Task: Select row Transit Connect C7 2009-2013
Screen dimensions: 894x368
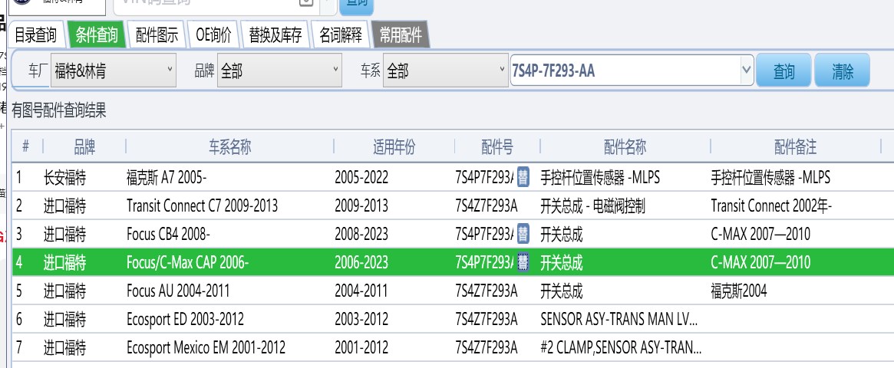Action: pos(453,205)
